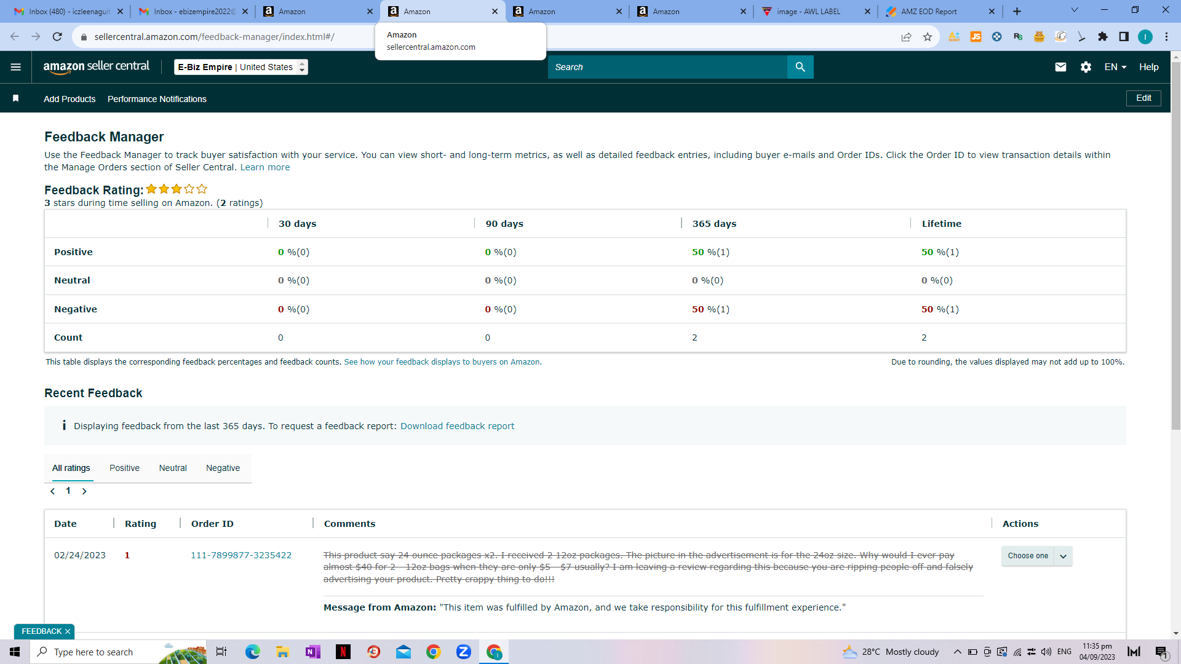Open File Explorer from the taskbar

tap(282, 652)
